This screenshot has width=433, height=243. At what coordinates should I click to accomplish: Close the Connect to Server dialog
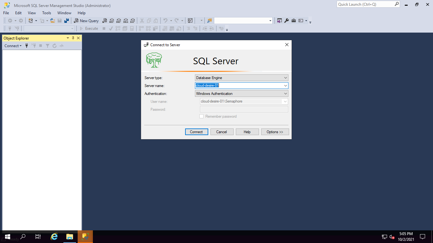[287, 45]
